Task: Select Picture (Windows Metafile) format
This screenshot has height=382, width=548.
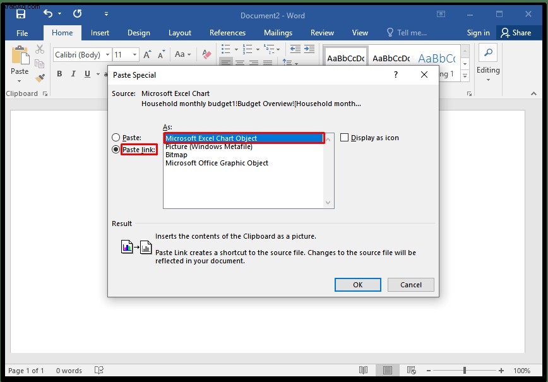Action: coord(208,146)
